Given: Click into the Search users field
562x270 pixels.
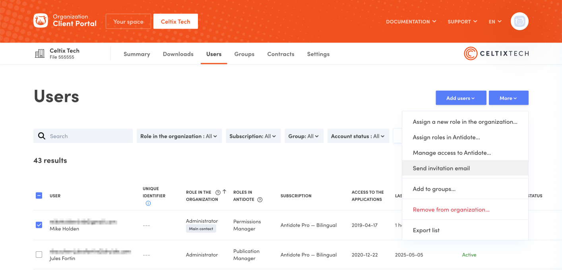Looking at the screenshot, I should point(89,136).
